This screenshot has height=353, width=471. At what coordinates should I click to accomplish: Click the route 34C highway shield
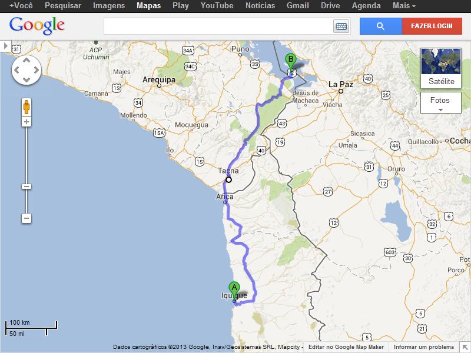click(190, 66)
